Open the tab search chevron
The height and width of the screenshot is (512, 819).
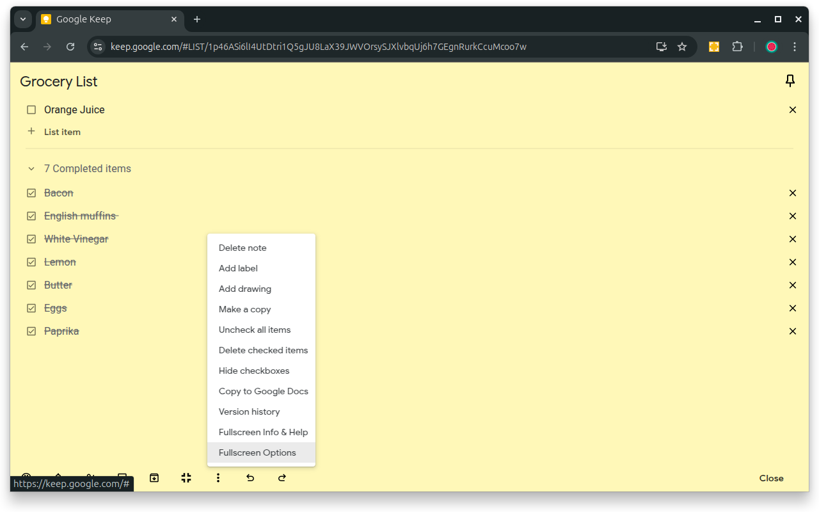pyautogui.click(x=23, y=19)
